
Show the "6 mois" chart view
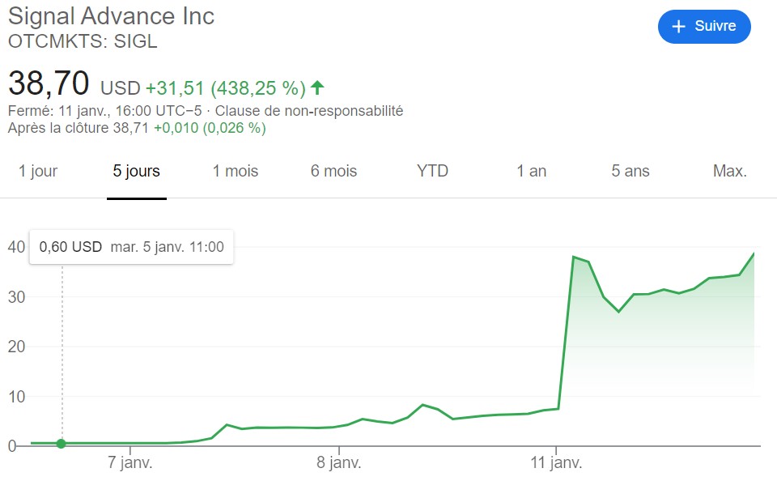[333, 172]
